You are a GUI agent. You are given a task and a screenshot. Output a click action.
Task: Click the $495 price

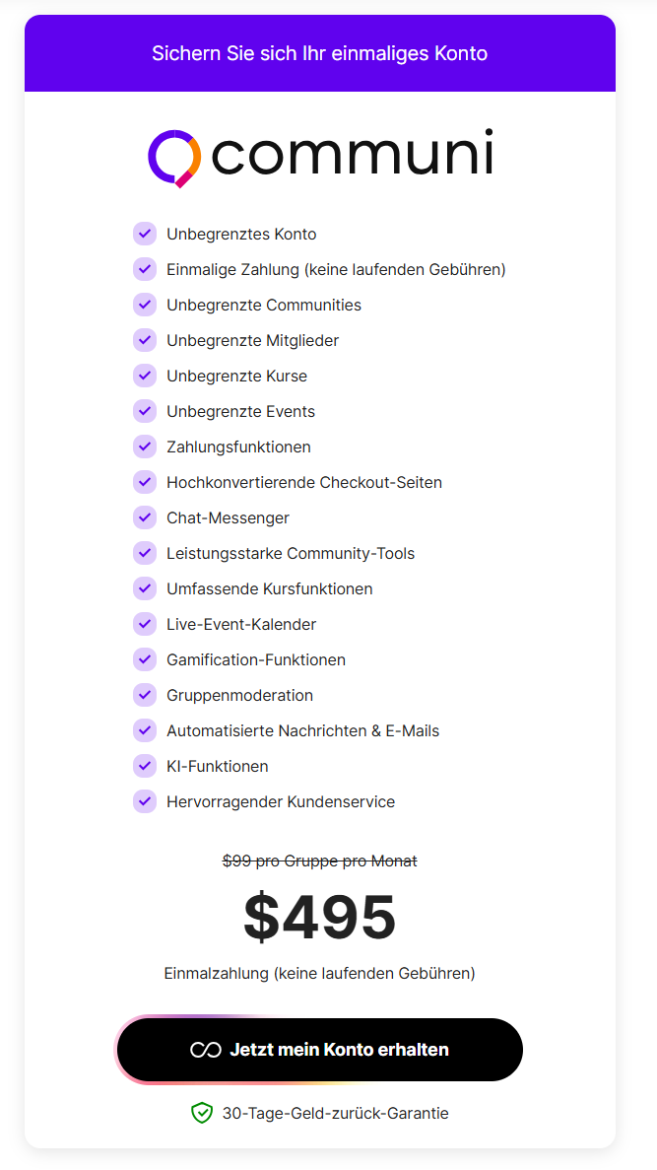320,917
